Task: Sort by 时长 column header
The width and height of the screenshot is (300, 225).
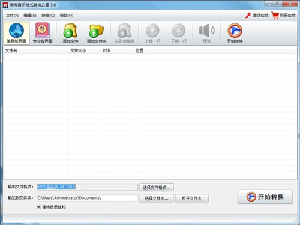Action: tap(118, 50)
